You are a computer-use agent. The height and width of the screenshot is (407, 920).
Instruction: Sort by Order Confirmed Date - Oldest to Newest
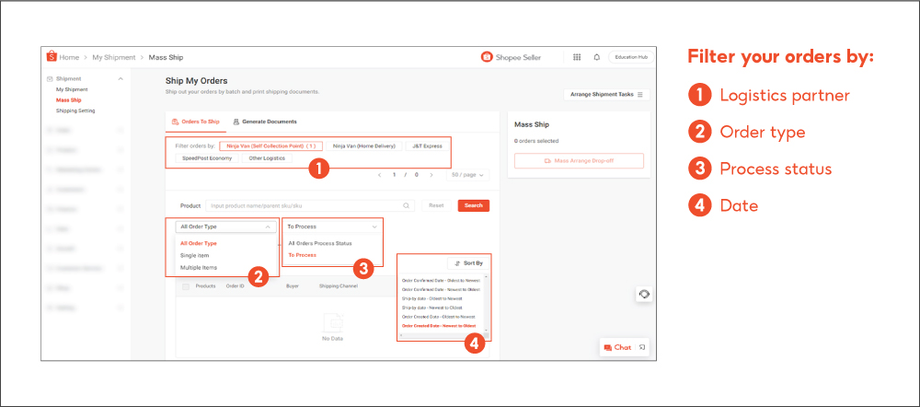point(441,280)
